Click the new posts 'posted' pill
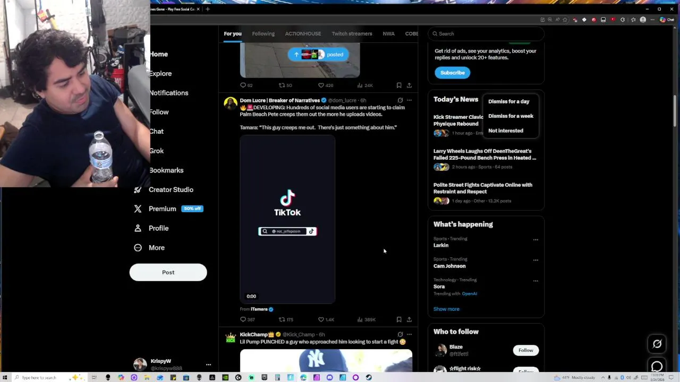This screenshot has width=680, height=382. coord(319,54)
